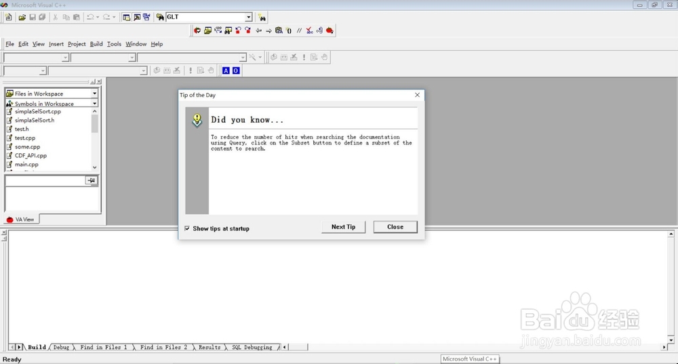Image resolution: width=678 pixels, height=364 pixels.
Task: Open the Undo history dropdown arrow
Action: point(98,18)
